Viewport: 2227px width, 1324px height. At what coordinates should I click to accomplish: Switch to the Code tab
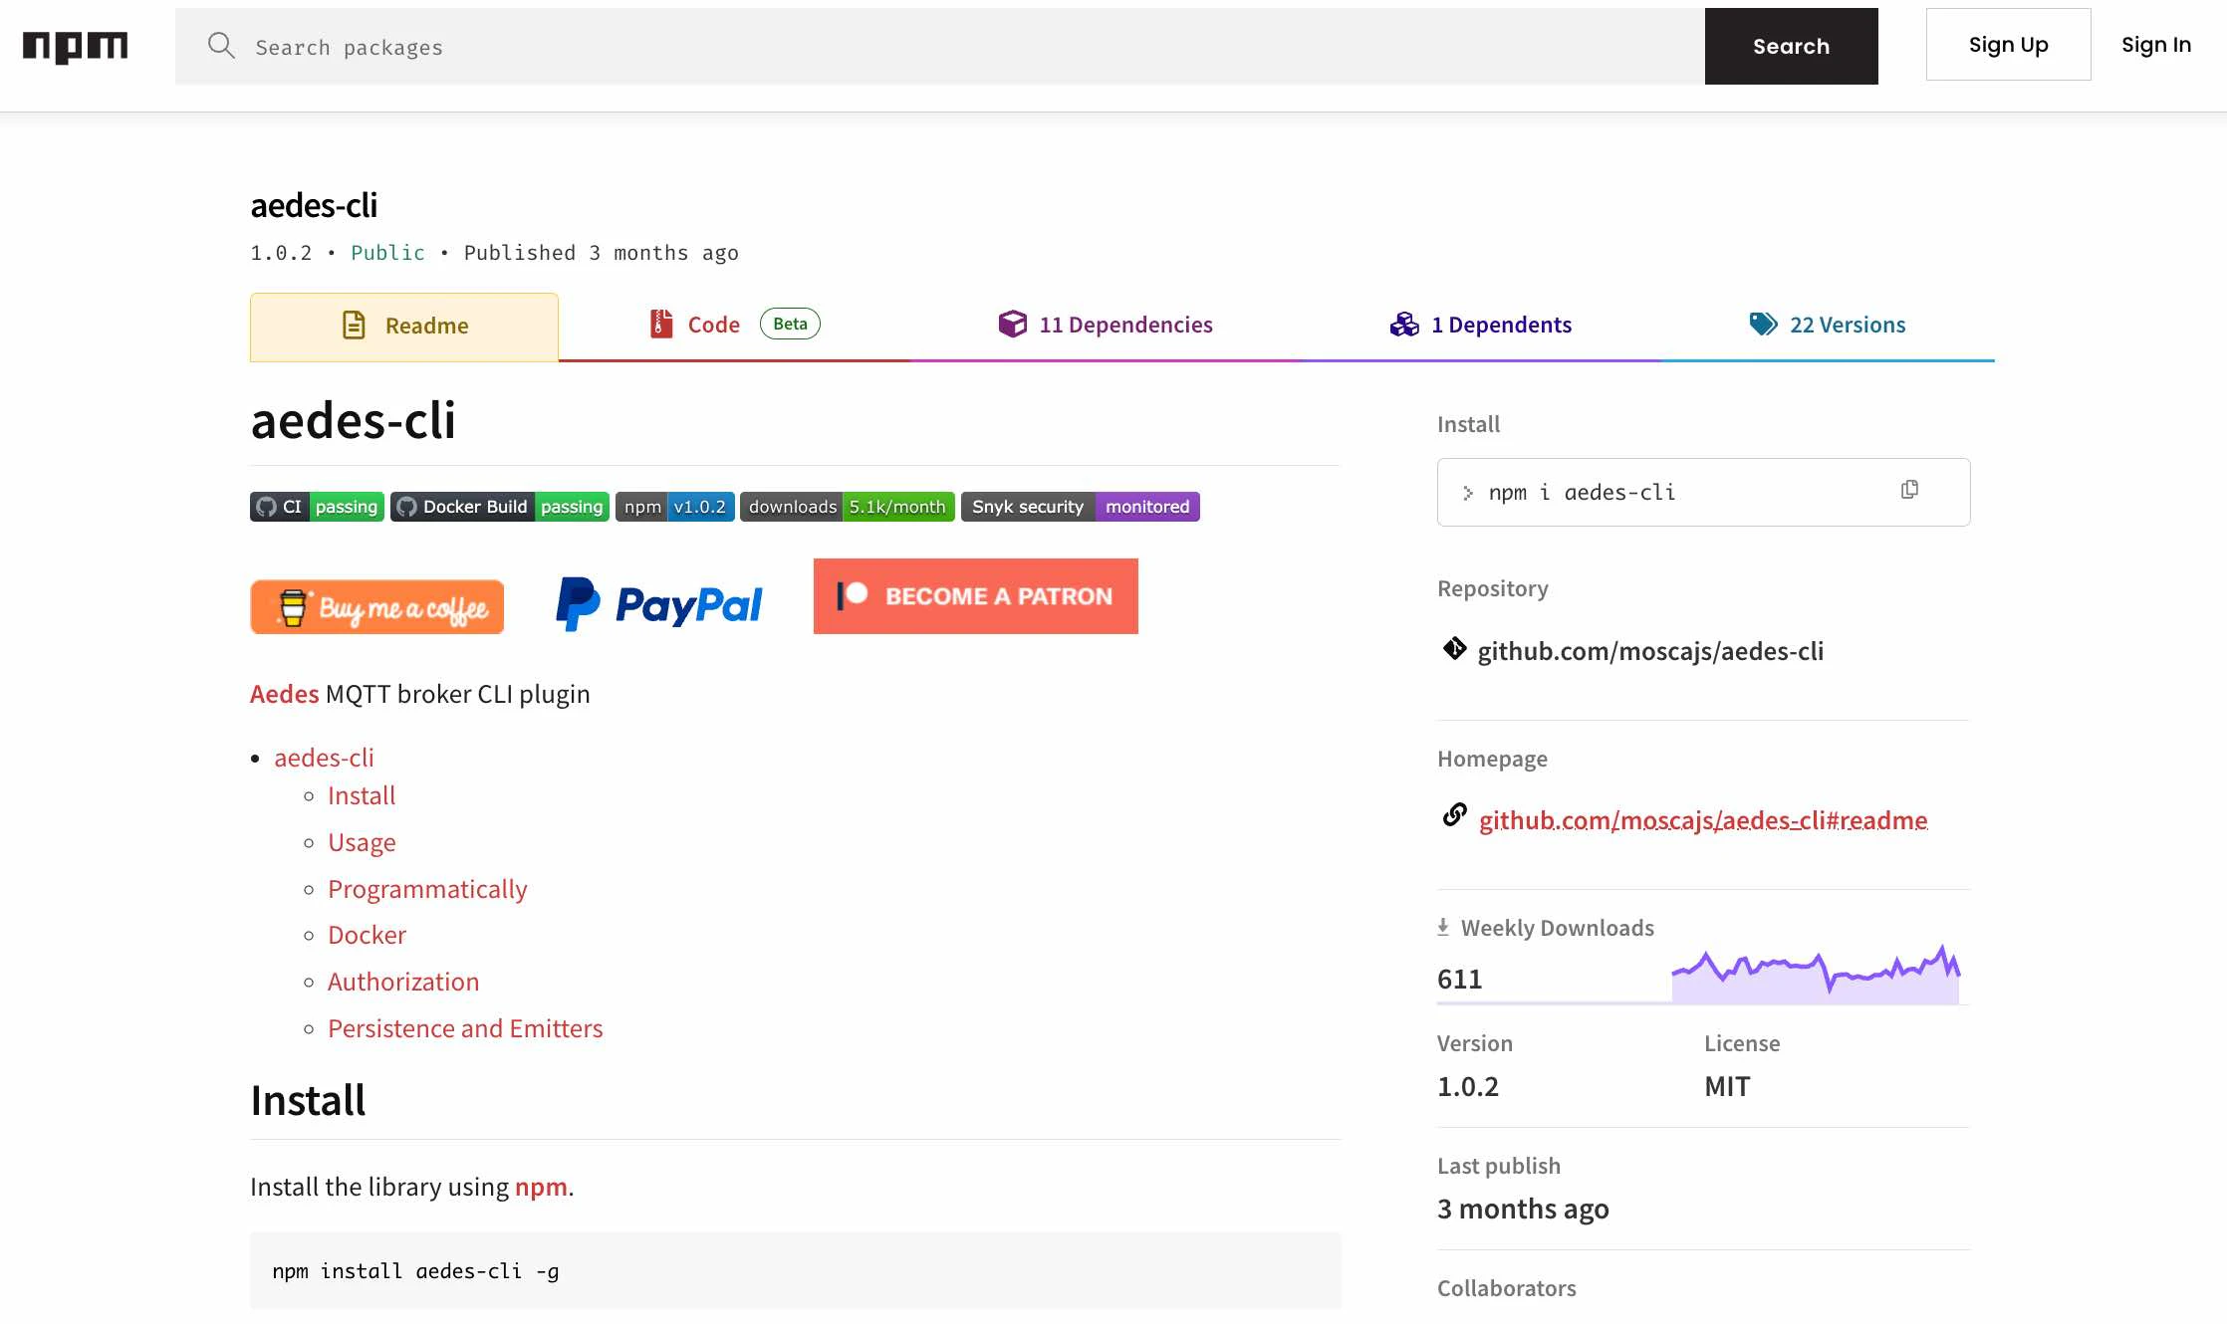point(734,325)
